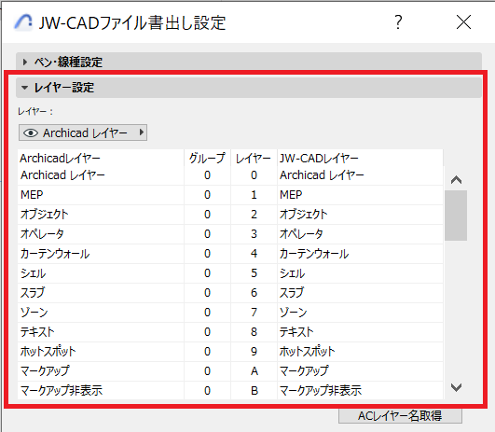Click layer number 1 cell in MEP row

(254, 195)
